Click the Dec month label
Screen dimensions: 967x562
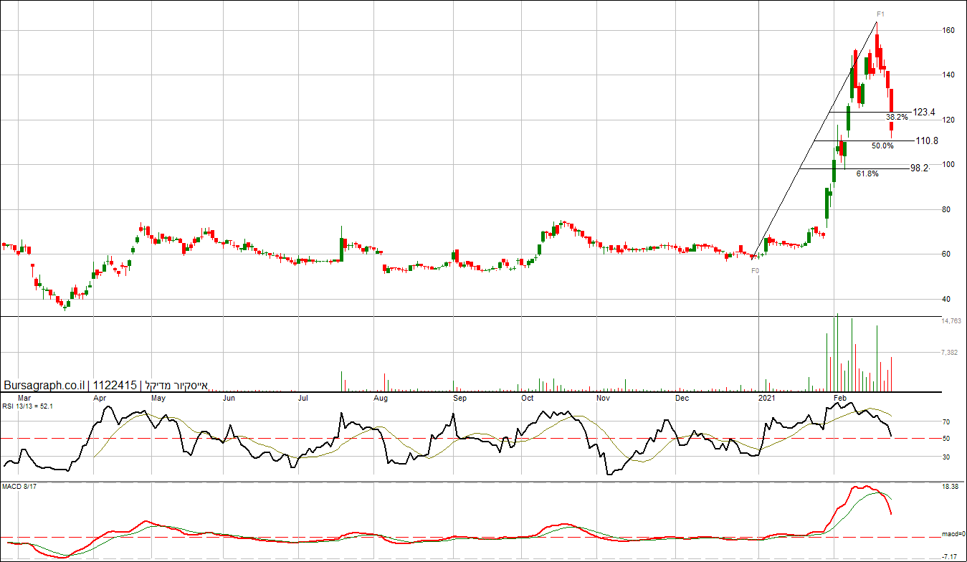(682, 397)
